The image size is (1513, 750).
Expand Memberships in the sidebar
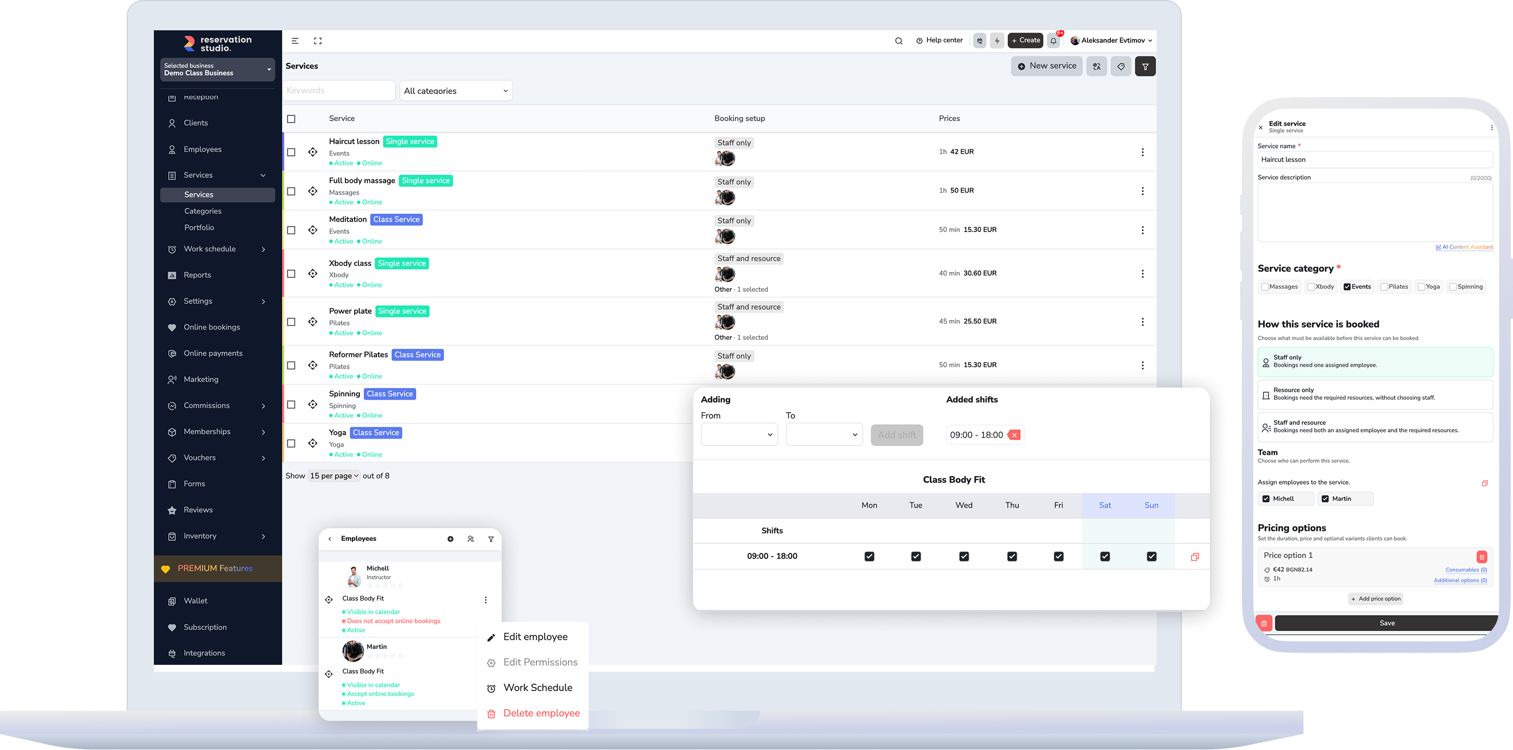point(217,432)
